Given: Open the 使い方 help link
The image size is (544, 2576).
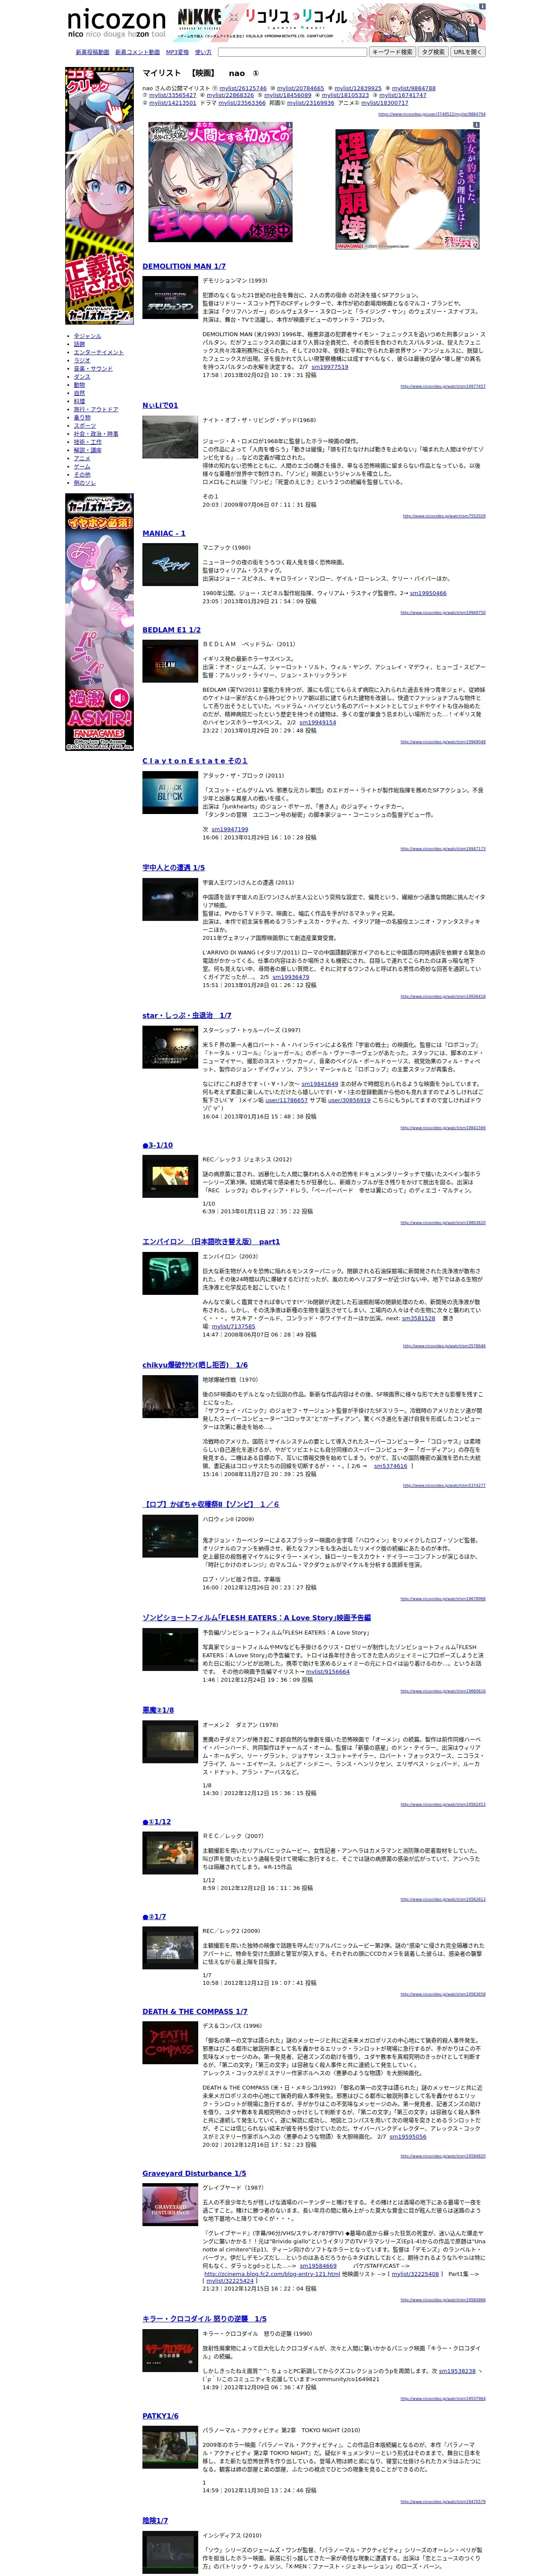Looking at the screenshot, I should click(203, 52).
